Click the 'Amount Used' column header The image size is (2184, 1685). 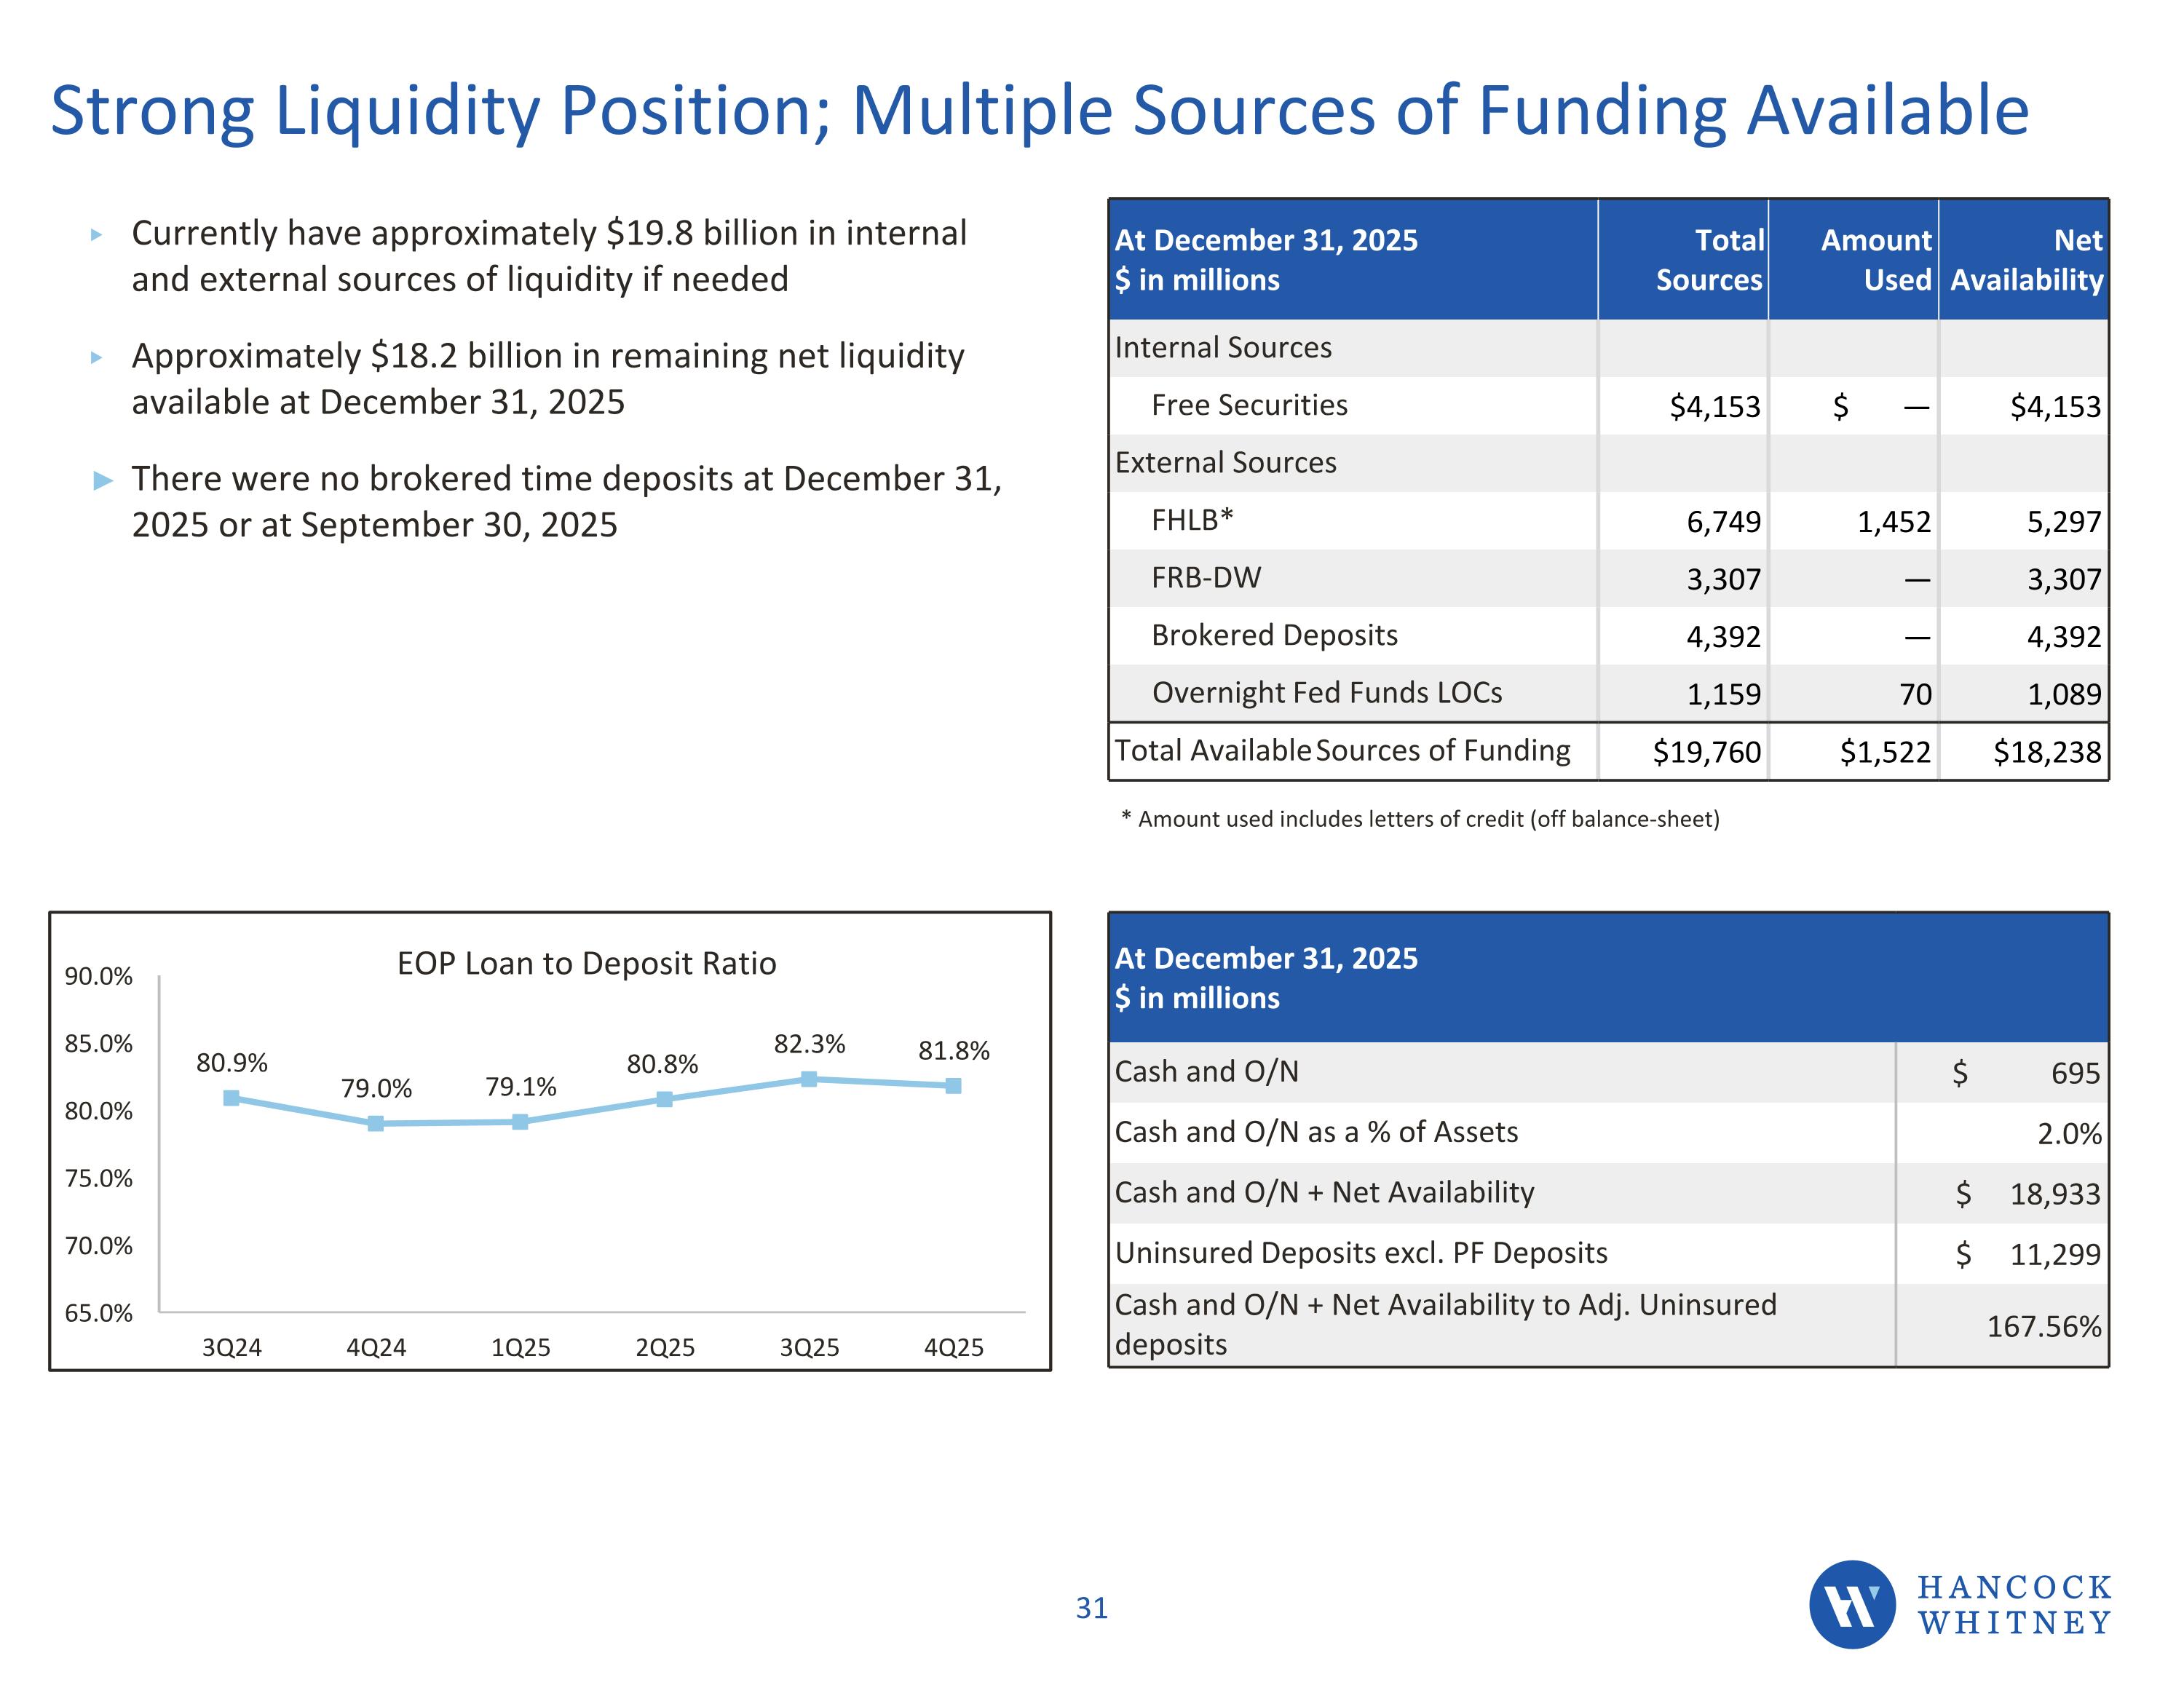(1875, 260)
